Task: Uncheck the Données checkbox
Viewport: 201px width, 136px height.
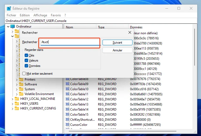Action: pyautogui.click(x=26, y=66)
